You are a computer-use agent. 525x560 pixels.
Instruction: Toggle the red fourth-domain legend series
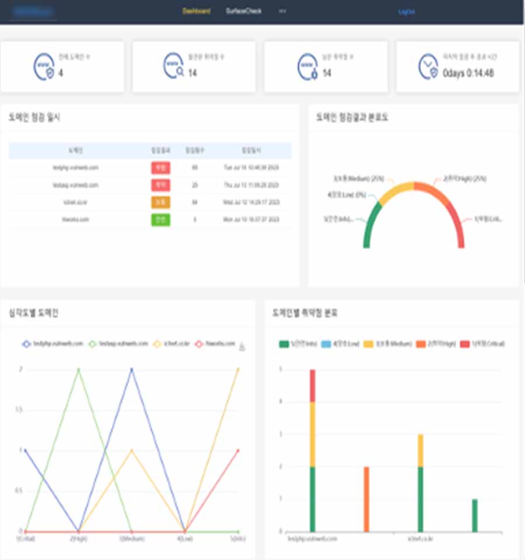pyautogui.click(x=215, y=344)
